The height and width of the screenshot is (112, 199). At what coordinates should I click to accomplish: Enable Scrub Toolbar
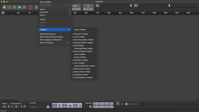point(84,54)
